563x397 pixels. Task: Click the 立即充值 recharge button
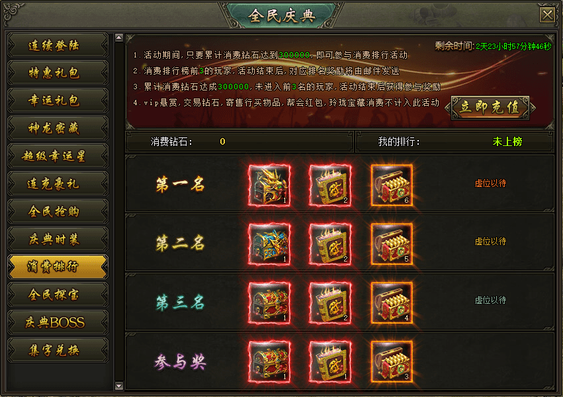click(490, 107)
